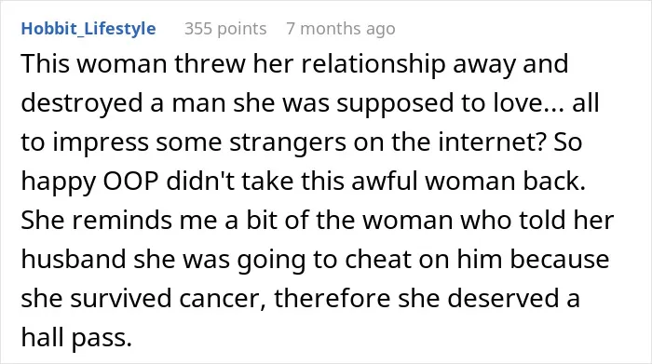Click the word happy starting the fourth line
The height and width of the screenshot is (364, 652).
(x=58, y=182)
